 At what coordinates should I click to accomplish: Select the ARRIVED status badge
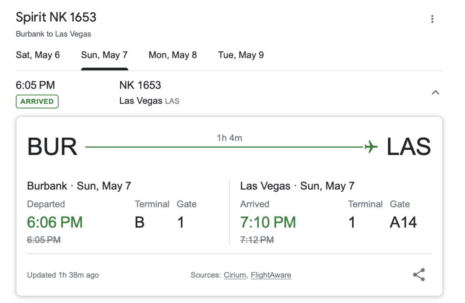37,101
